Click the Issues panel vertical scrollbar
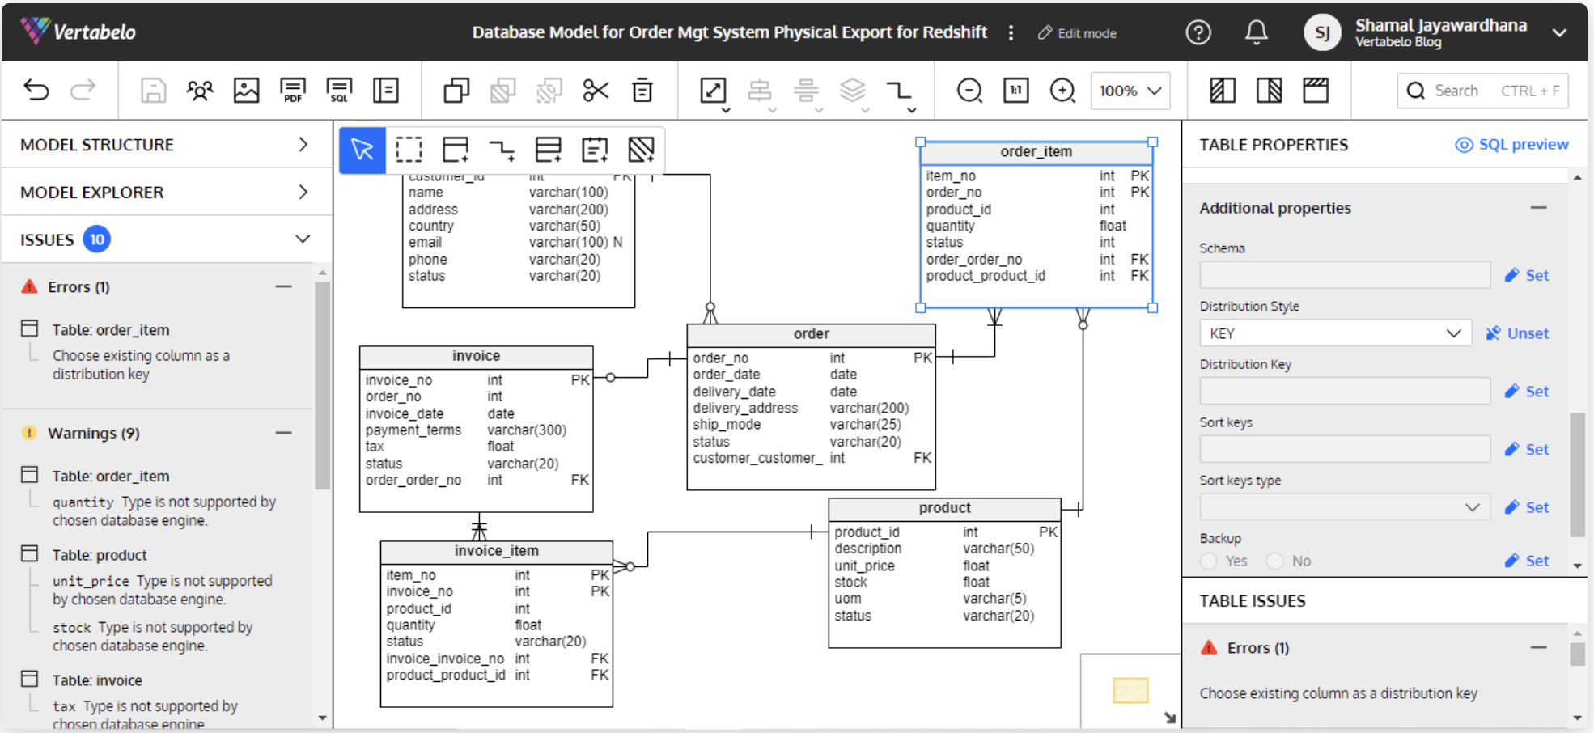 point(322,386)
